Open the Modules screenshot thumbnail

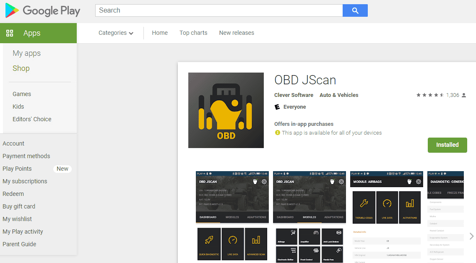310,217
